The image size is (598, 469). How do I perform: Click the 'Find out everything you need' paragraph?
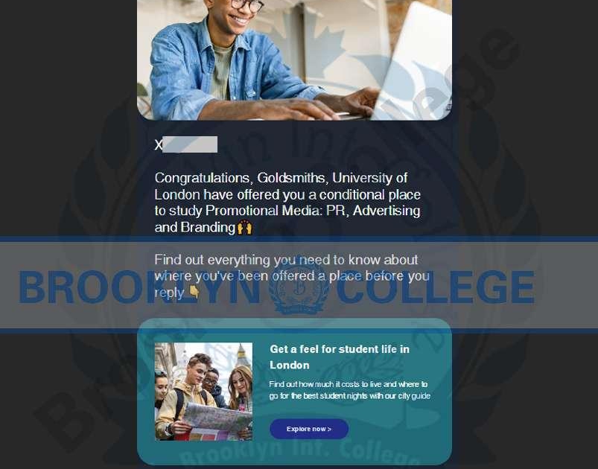[292, 276]
